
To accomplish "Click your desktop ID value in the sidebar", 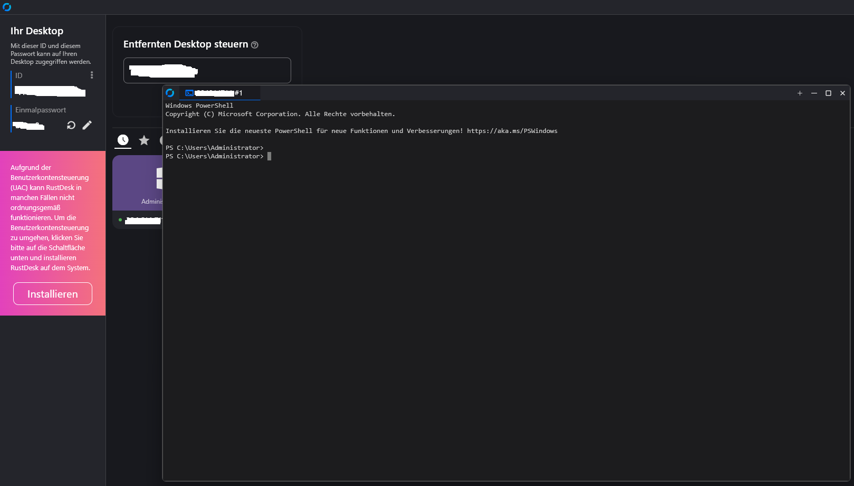I will 50,92.
